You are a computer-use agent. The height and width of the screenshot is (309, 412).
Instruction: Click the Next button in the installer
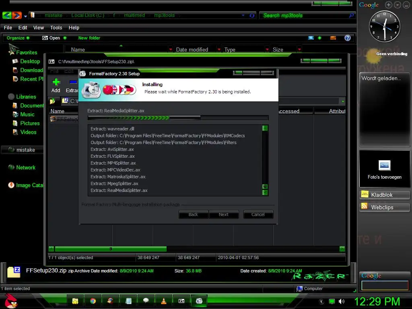[224, 214]
